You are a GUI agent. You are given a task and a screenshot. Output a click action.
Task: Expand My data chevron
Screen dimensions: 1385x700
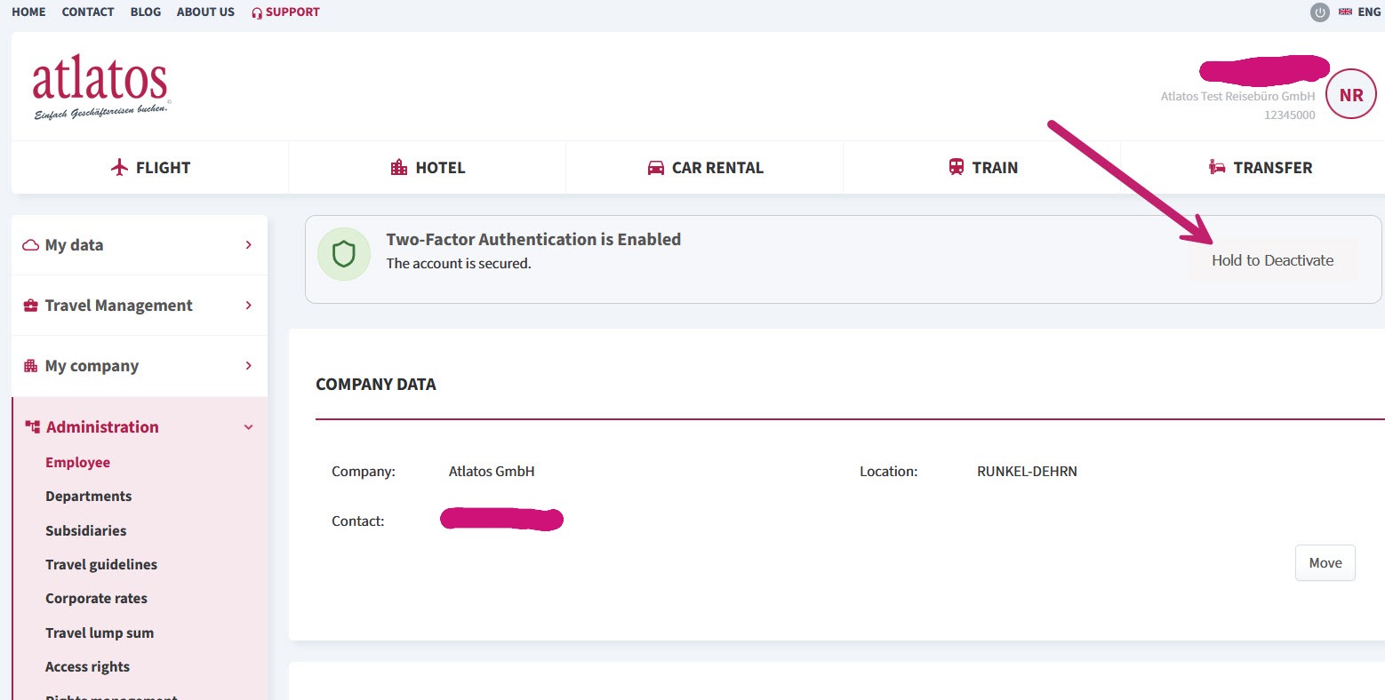[248, 244]
